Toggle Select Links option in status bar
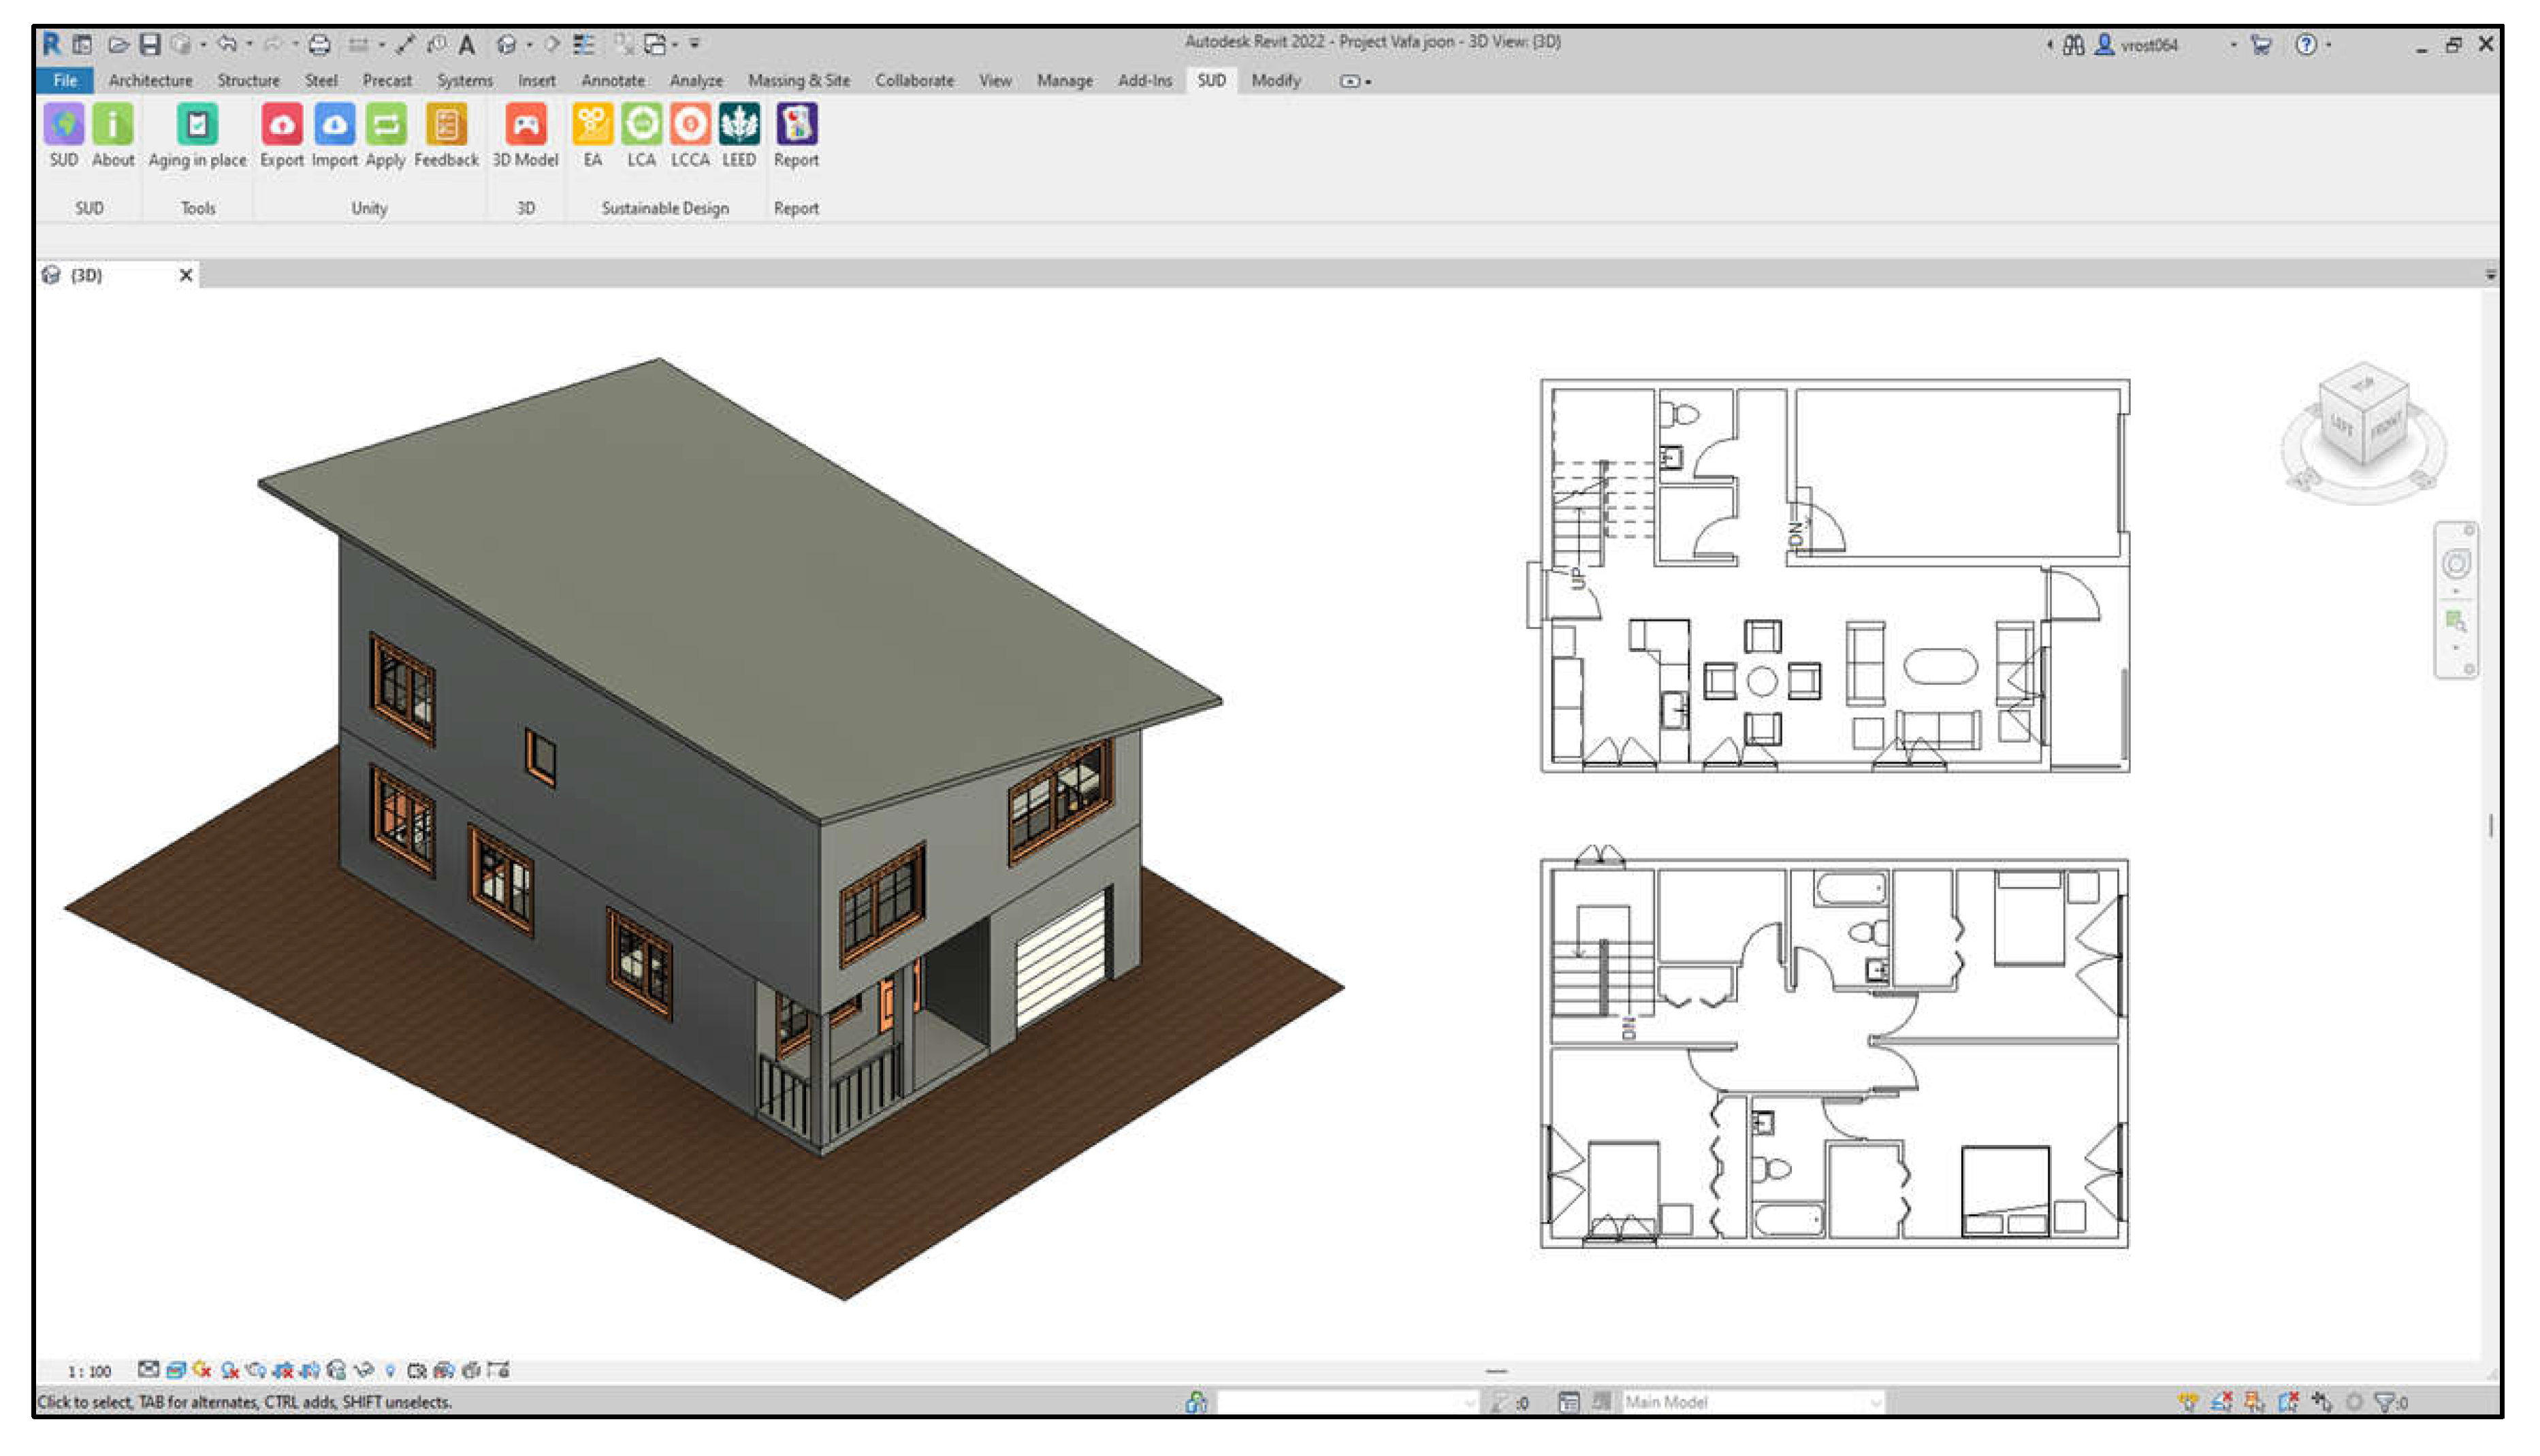Viewport: 2540px width, 1456px height. tap(2187, 1402)
